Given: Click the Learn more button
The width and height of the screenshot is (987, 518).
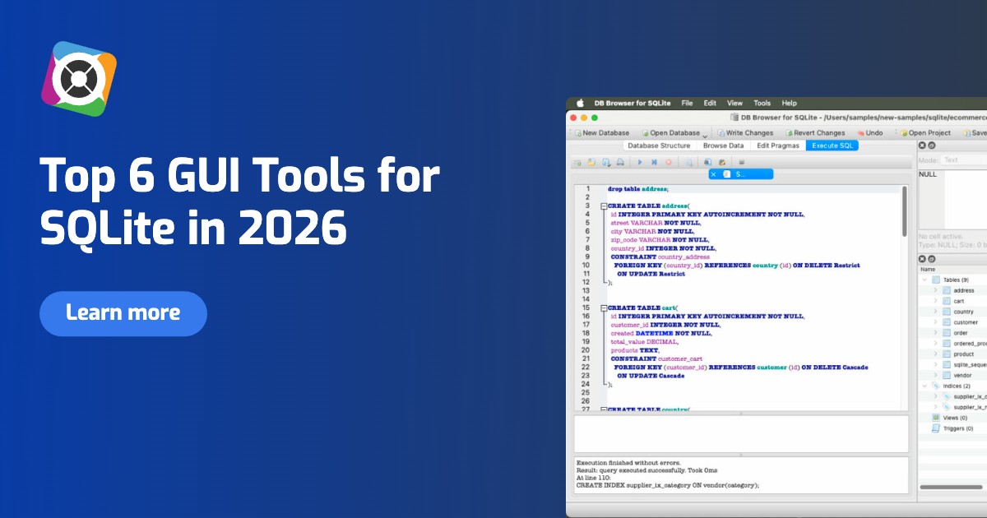Looking at the screenshot, I should (x=123, y=313).
